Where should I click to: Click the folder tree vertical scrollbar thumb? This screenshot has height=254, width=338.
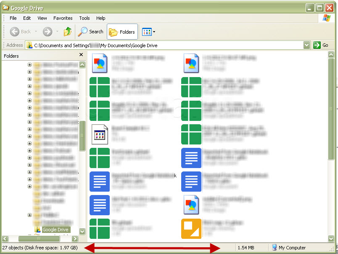click(x=82, y=136)
